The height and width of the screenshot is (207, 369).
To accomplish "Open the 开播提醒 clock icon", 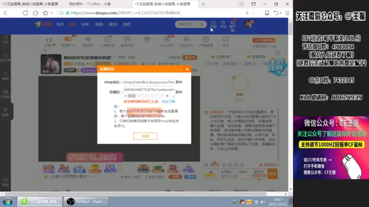I will [206, 41].
